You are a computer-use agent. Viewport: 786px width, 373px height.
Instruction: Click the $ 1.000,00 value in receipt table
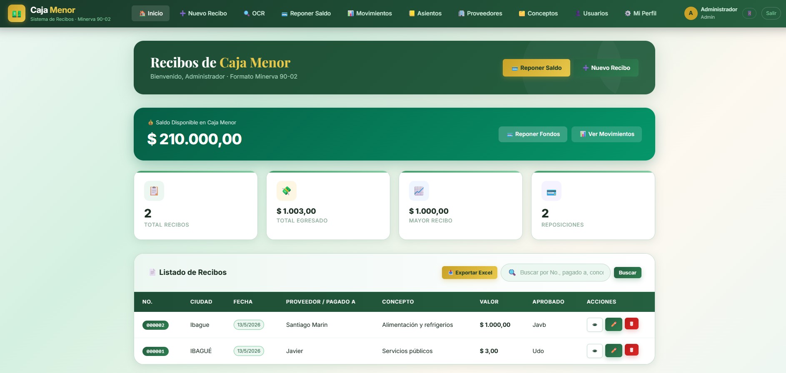(495, 325)
